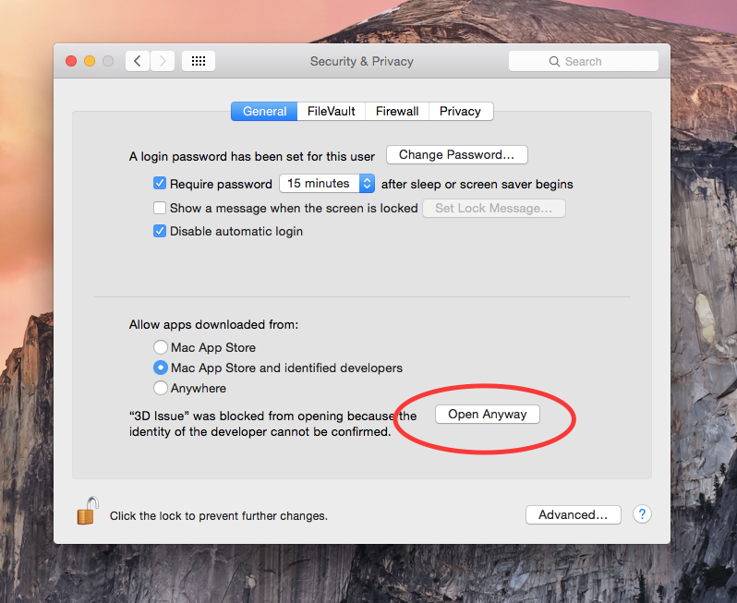
Task: Show all preferences grid icon
Action: pos(199,61)
